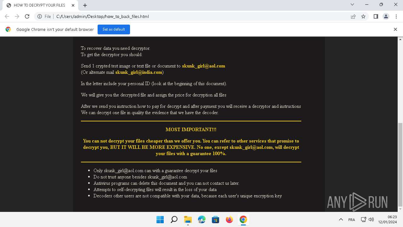
Task: Open Windows taskbar search
Action: [174, 219]
